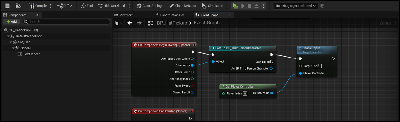
Task: Collapse the DefaultSceneRoot tree arrow
Action: click(8, 36)
